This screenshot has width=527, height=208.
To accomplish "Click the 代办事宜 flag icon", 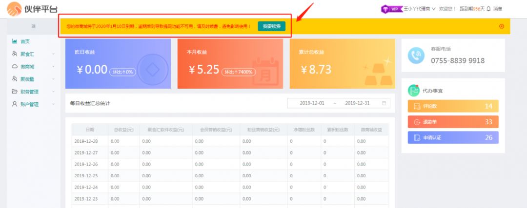I will click(x=414, y=91).
